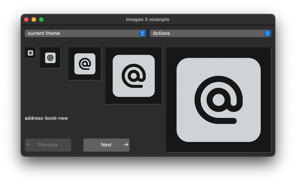
Task: Click the largest address-book icon preview
Action: pos(218,100)
